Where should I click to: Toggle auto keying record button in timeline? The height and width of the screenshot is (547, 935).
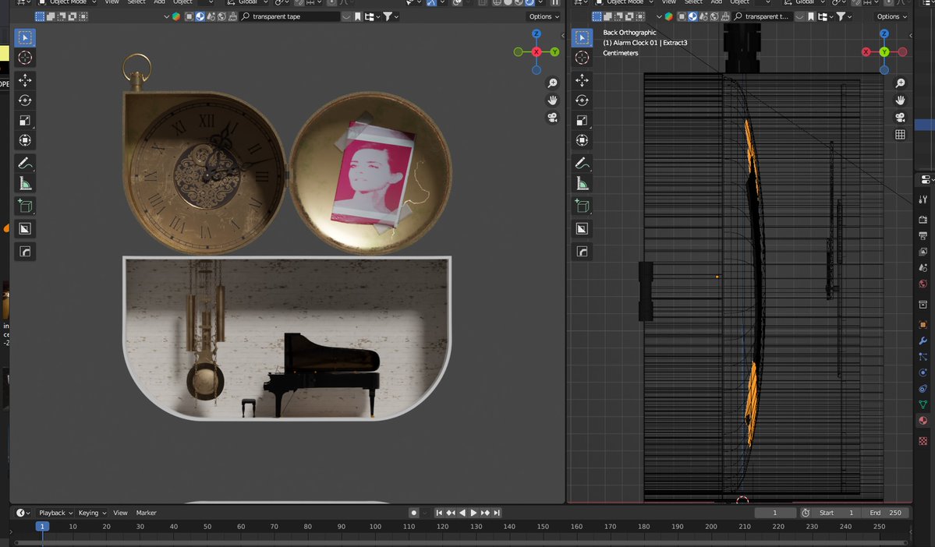click(x=413, y=513)
